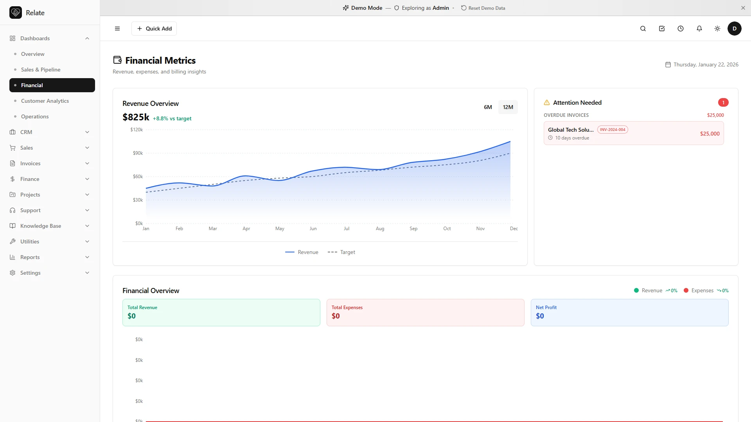The height and width of the screenshot is (422, 751).
Task: Click the Exploring as Admin shield icon
Action: [x=397, y=8]
